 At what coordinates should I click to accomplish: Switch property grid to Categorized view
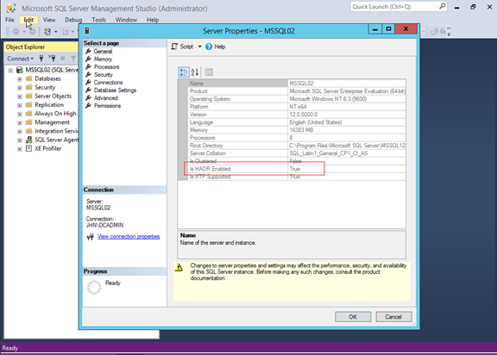tap(184, 72)
